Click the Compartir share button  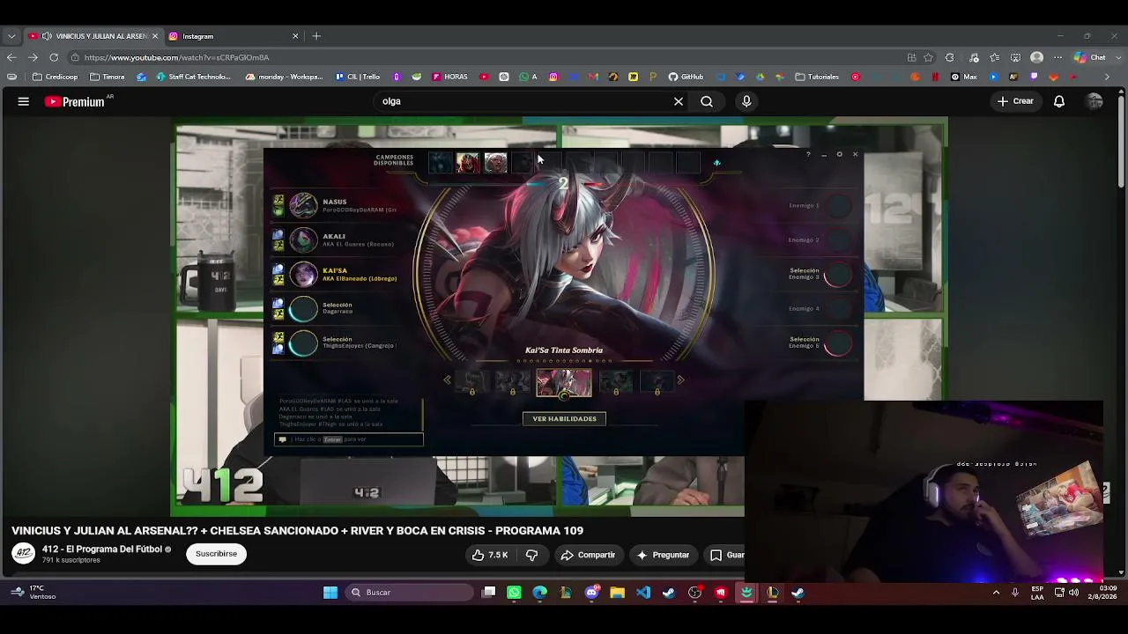tap(588, 555)
